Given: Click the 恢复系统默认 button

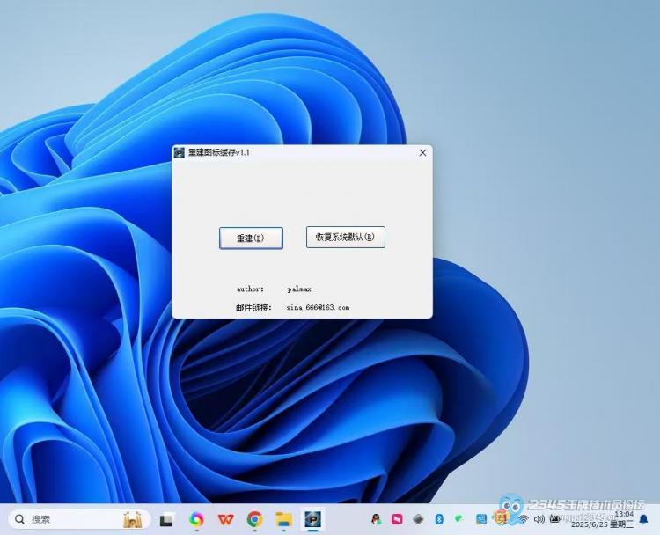Looking at the screenshot, I should (x=346, y=237).
